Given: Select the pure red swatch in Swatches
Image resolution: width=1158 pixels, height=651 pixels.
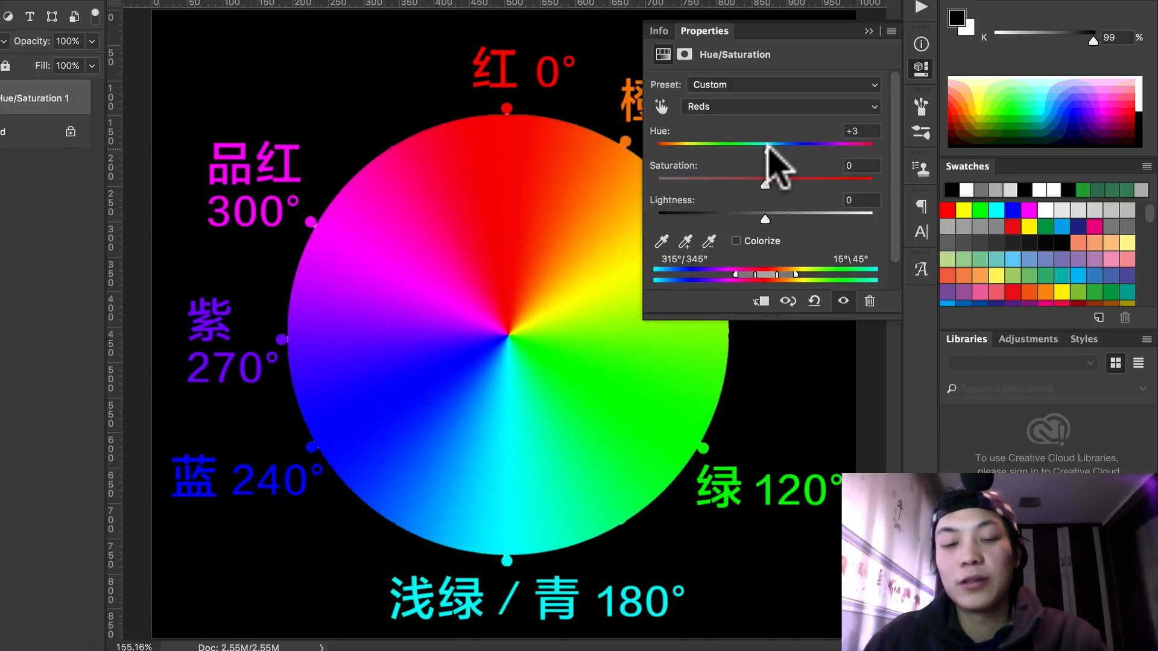Looking at the screenshot, I should [x=948, y=210].
